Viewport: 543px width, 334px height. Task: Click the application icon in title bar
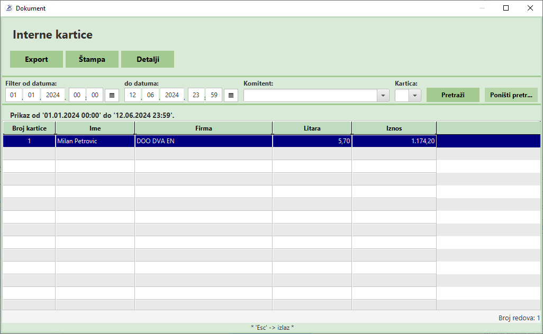click(x=8, y=8)
